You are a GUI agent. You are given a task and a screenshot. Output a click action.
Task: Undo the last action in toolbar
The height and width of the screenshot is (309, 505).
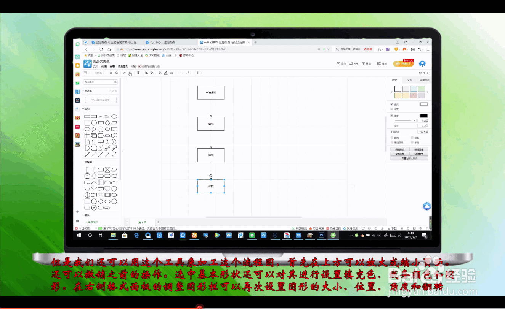tap(125, 73)
